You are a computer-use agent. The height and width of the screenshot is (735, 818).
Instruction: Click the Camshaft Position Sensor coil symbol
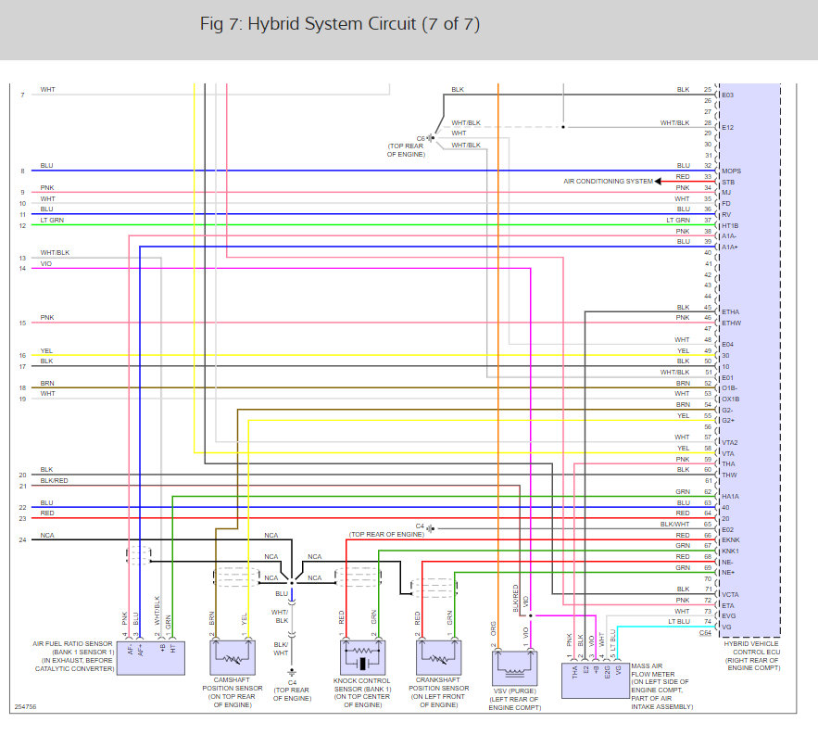pos(233,658)
